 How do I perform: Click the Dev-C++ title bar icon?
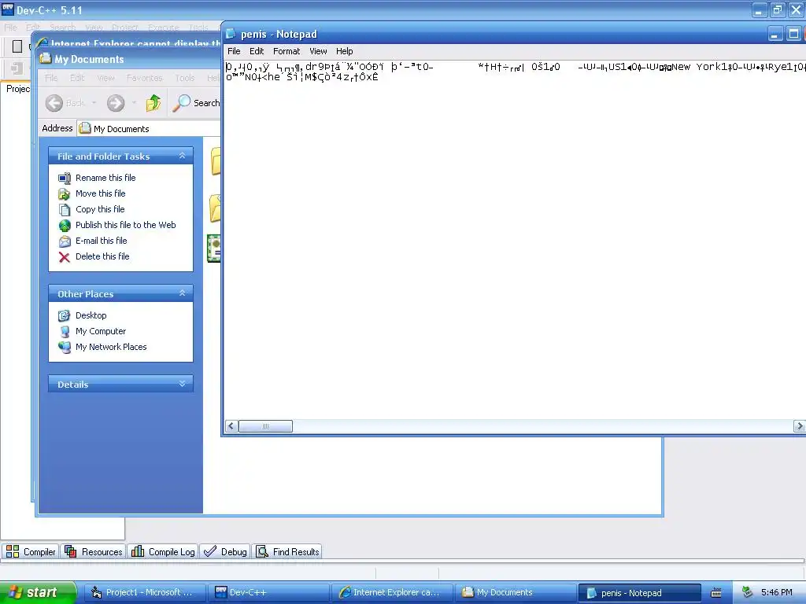pos(7,9)
